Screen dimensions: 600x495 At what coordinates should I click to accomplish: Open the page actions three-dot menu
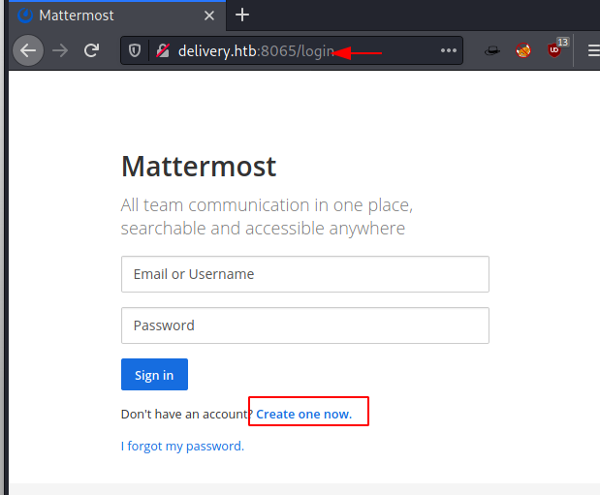coord(448,50)
